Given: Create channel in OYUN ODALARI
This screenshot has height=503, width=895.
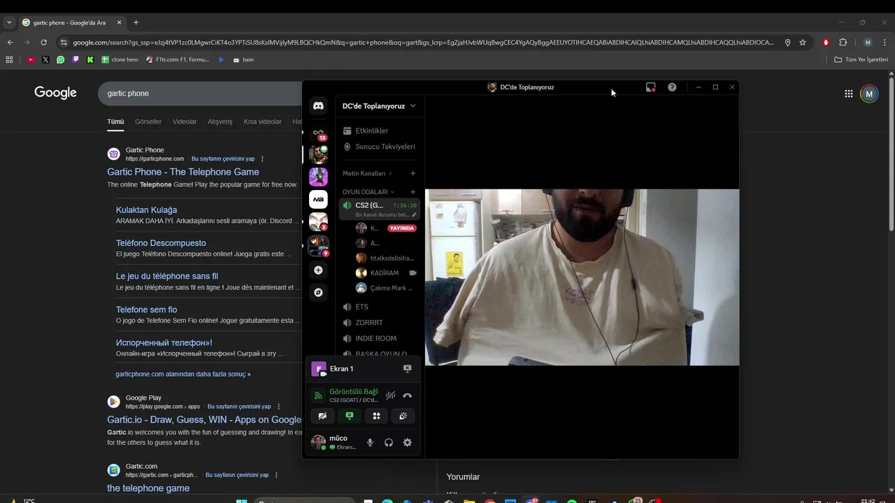Looking at the screenshot, I should 413,192.
